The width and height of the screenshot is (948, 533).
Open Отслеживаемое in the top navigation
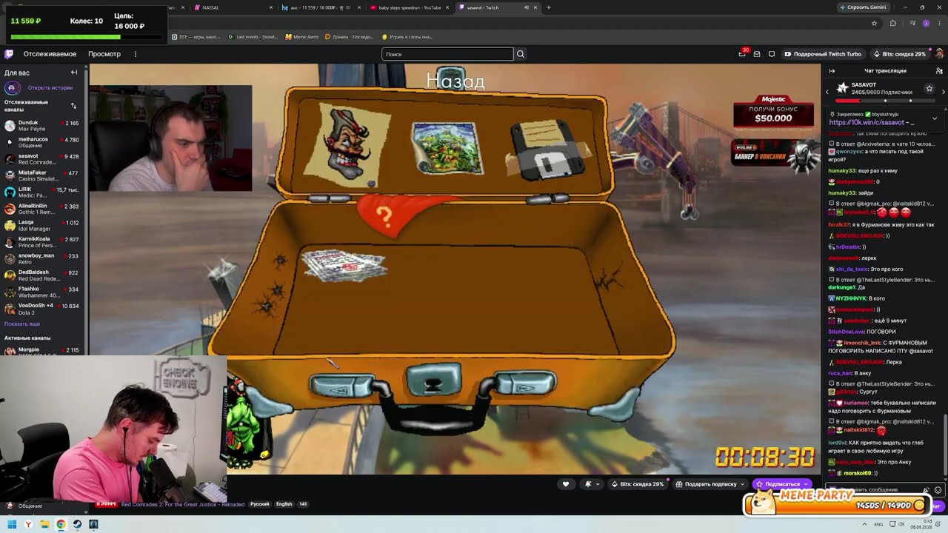(x=50, y=54)
